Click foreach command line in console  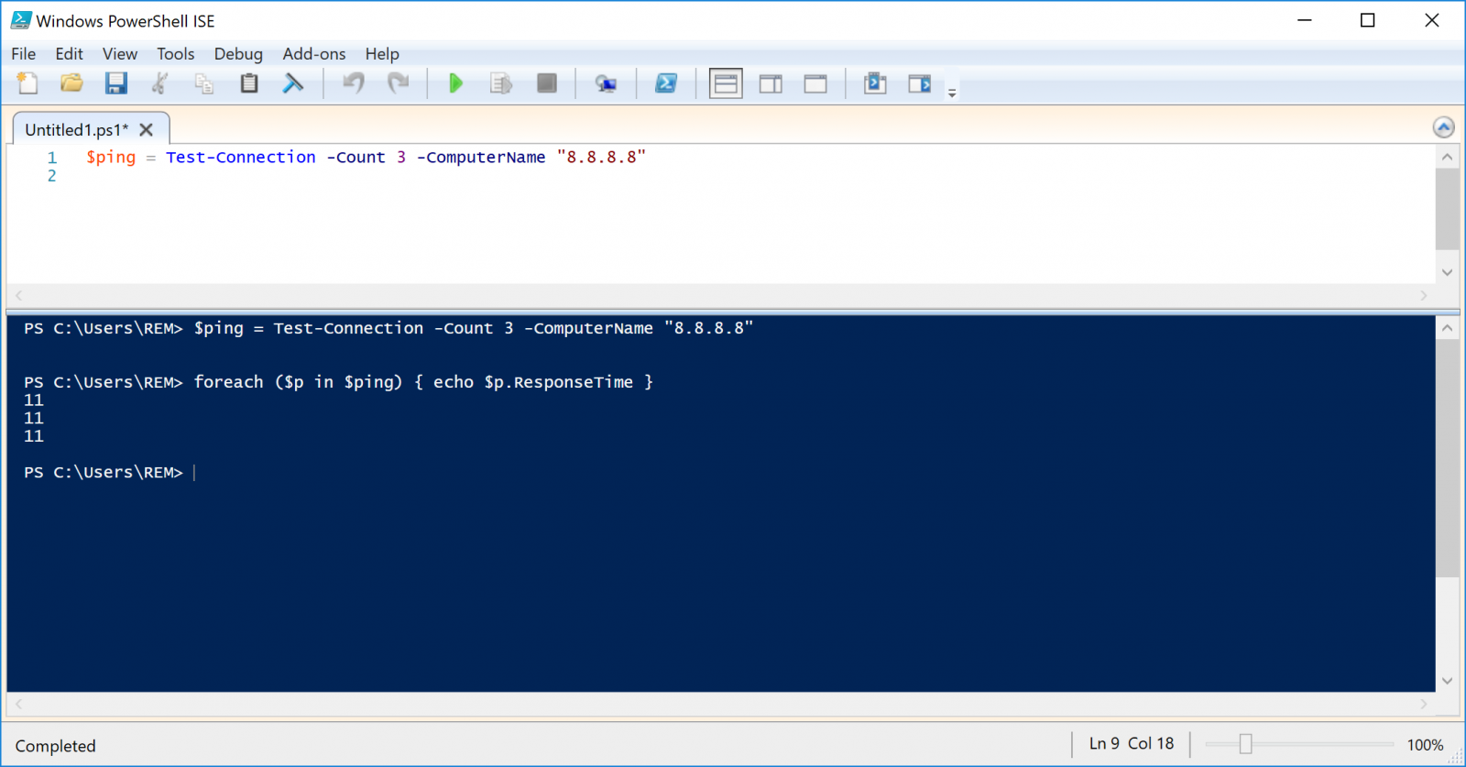point(339,382)
